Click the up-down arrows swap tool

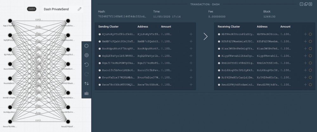point(87,83)
